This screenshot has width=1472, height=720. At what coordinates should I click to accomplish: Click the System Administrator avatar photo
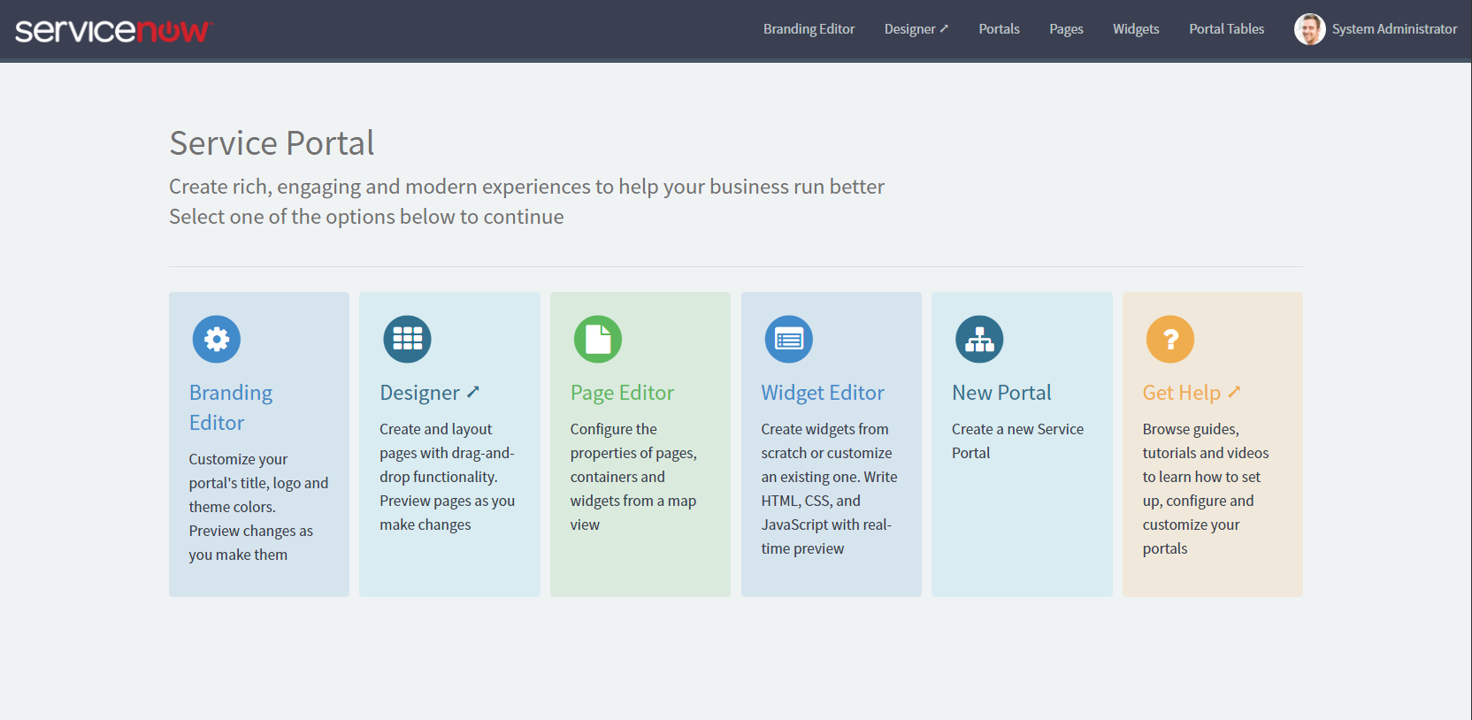click(1309, 29)
